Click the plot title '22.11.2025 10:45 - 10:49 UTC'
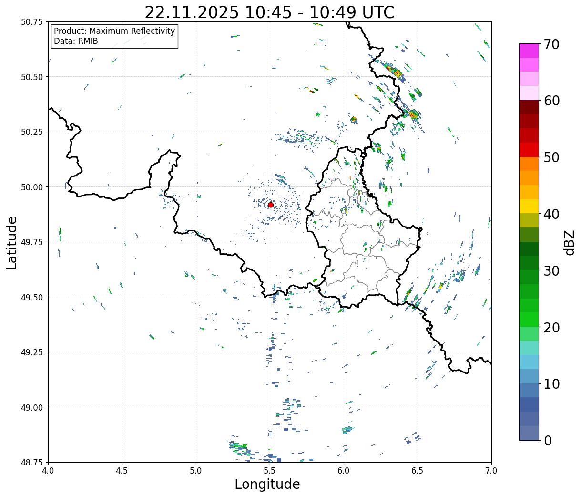 click(x=269, y=12)
